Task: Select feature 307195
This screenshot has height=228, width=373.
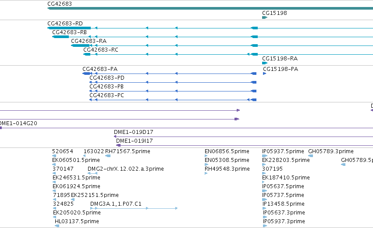Action: pos(272,169)
